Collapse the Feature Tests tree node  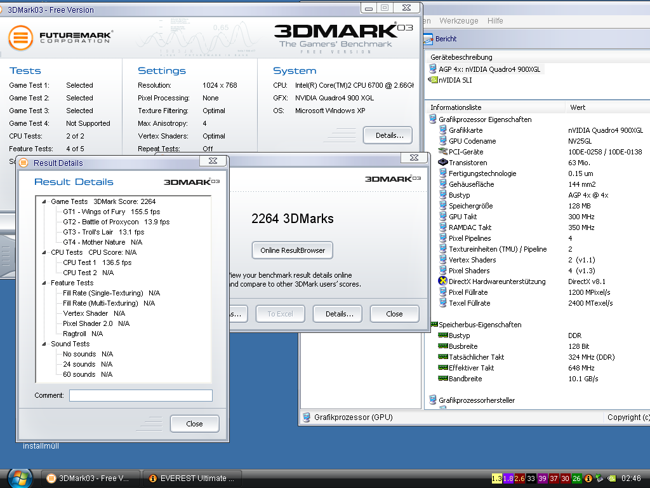(x=44, y=283)
